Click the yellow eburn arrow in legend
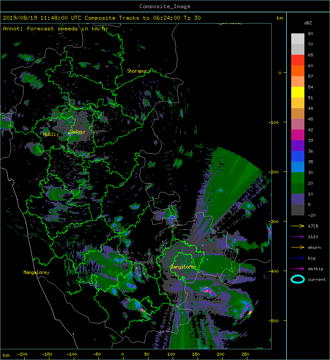Image resolution: width=330 pixels, height=360 pixels. pos(298,247)
